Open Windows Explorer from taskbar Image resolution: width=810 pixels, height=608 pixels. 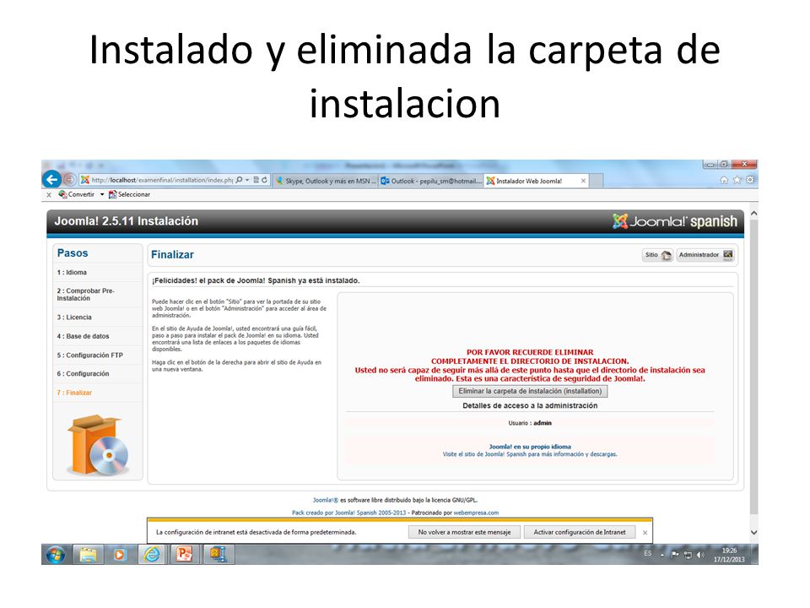pyautogui.click(x=88, y=555)
